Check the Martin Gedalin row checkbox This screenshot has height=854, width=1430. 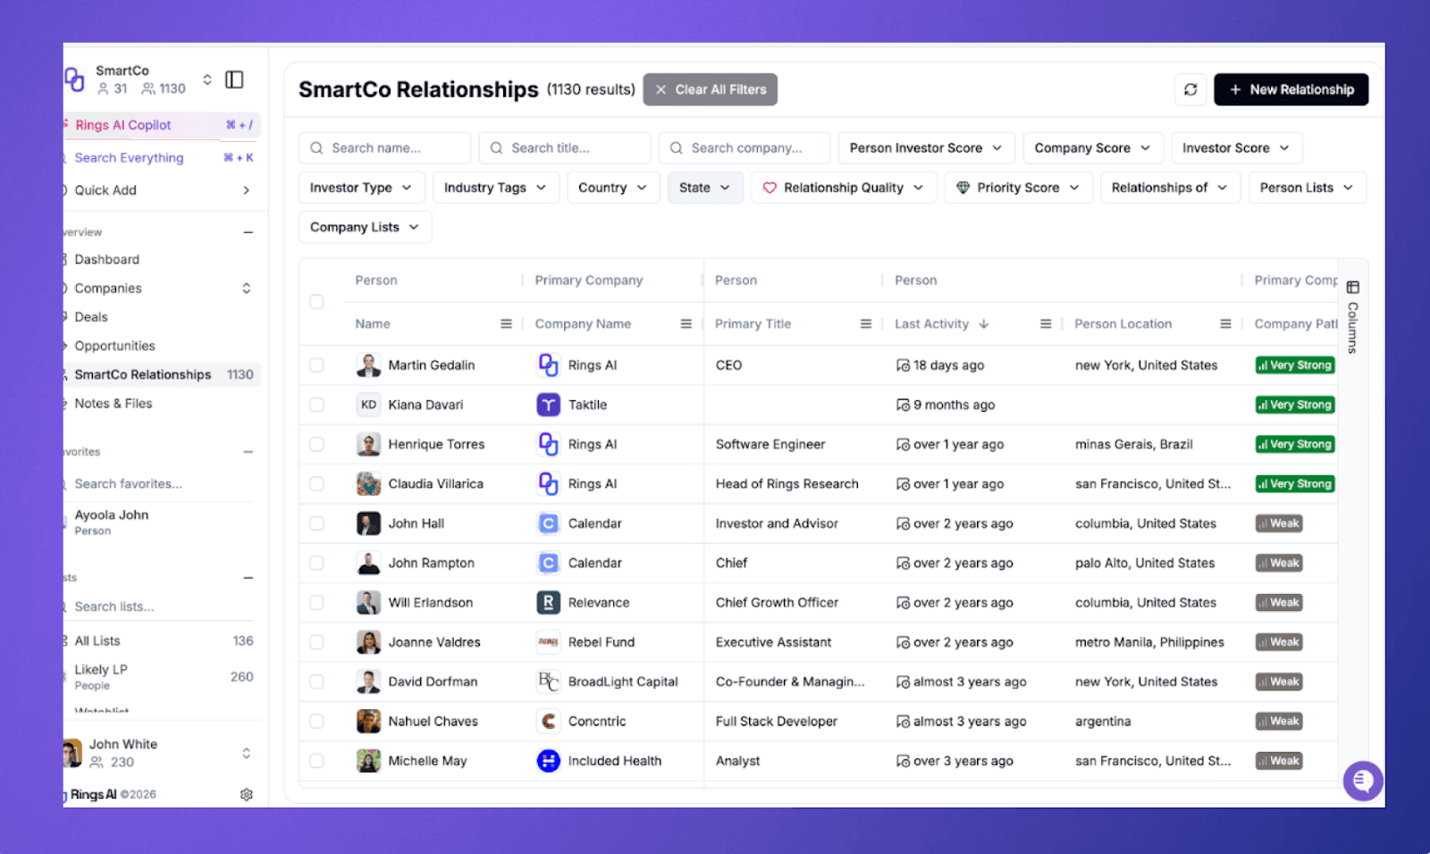[316, 365]
